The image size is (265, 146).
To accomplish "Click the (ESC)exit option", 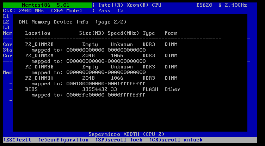I will pos(17,140).
